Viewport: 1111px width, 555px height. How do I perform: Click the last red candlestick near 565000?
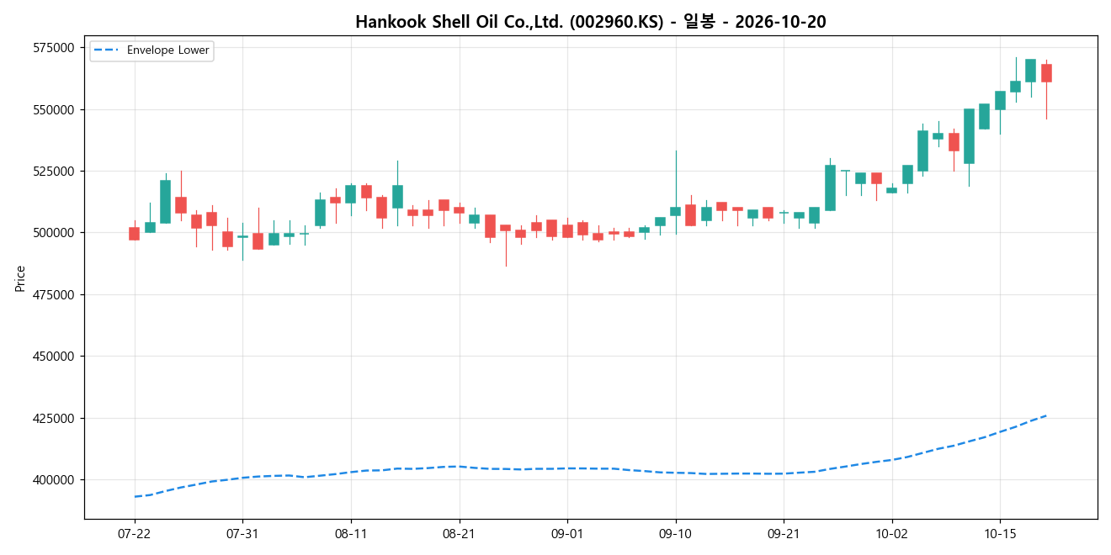click(1046, 73)
